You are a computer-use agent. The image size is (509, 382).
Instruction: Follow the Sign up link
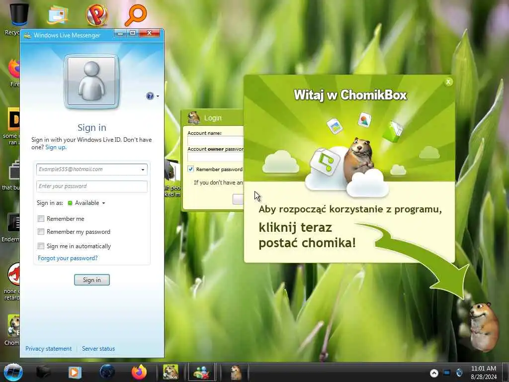(56, 147)
